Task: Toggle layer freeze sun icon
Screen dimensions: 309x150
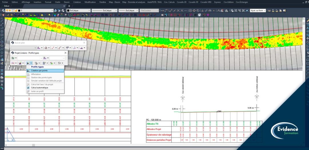Action: point(10,11)
